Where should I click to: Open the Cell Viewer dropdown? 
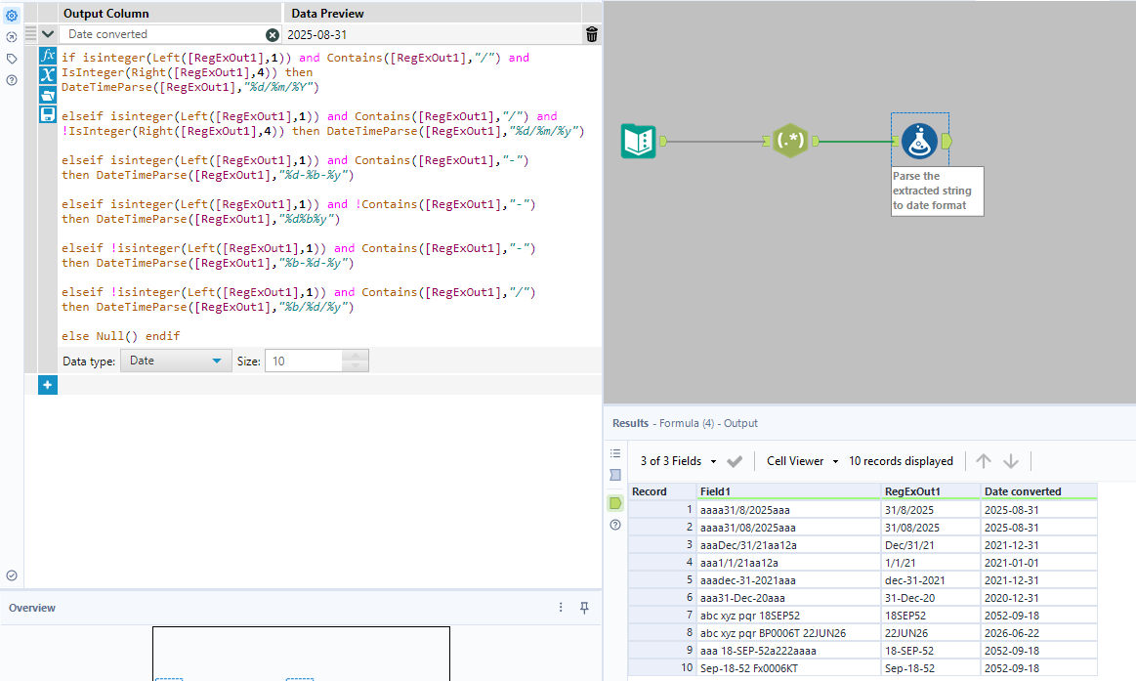[802, 461]
